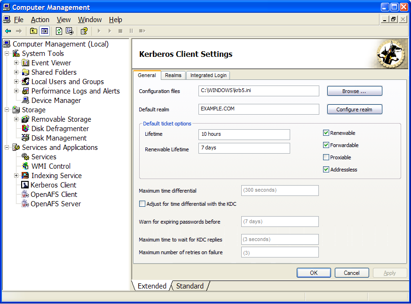Image resolution: width=411 pixels, height=304 pixels.
Task: Open the View menu
Action: [63, 20]
